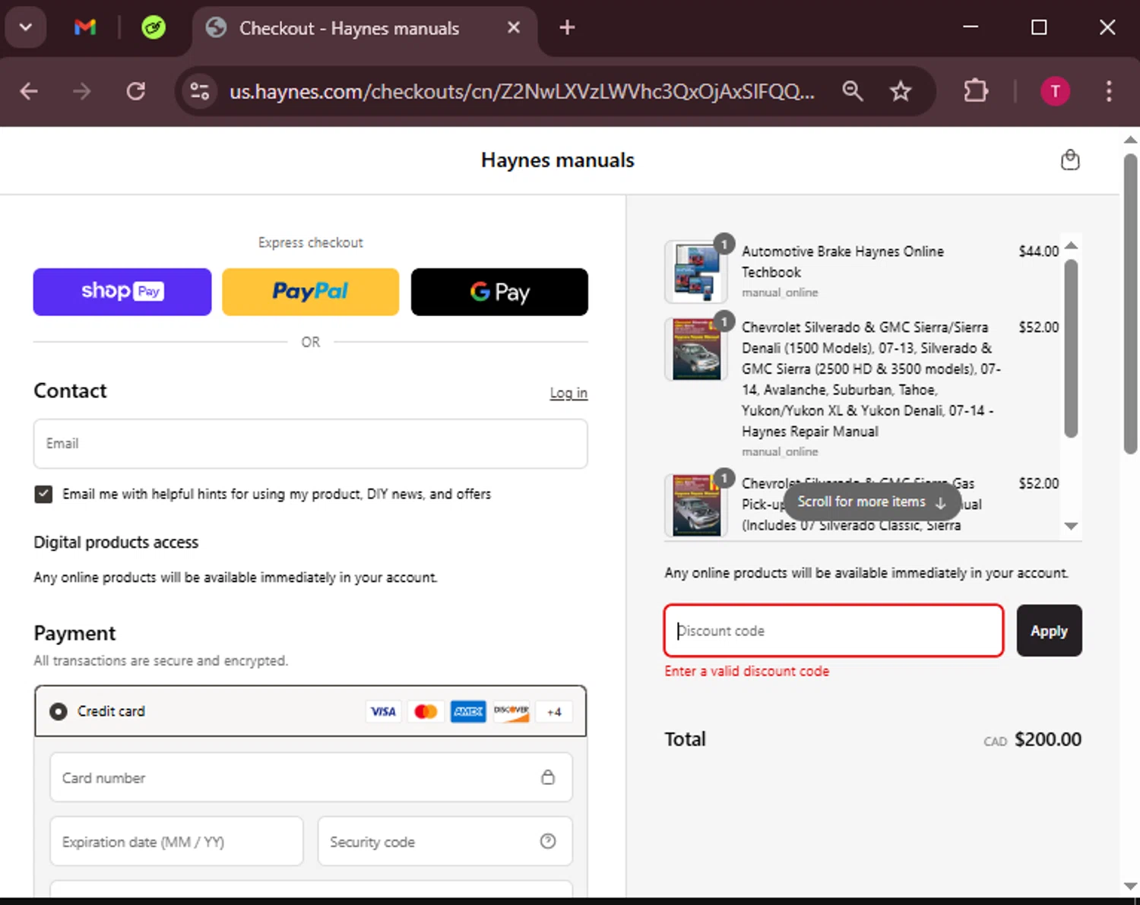This screenshot has height=905, width=1140.
Task: Bookmark this page with the star
Action: 901,91
